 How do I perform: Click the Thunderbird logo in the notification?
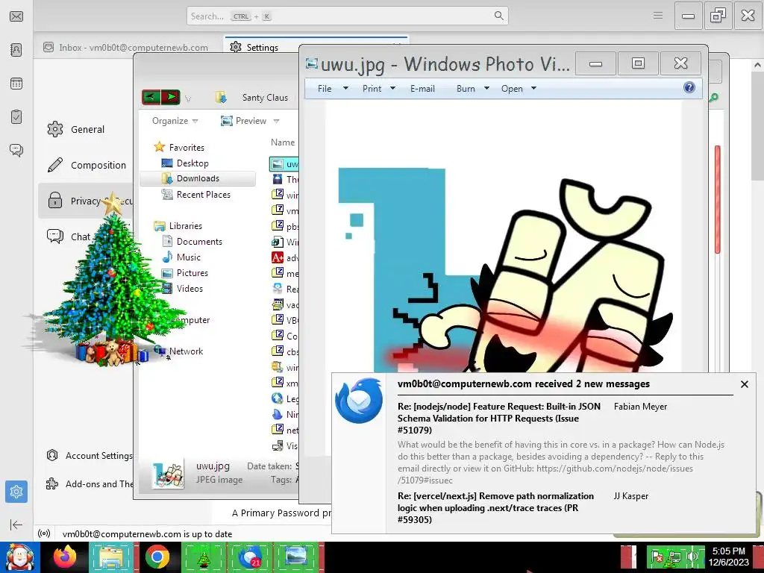(x=359, y=401)
